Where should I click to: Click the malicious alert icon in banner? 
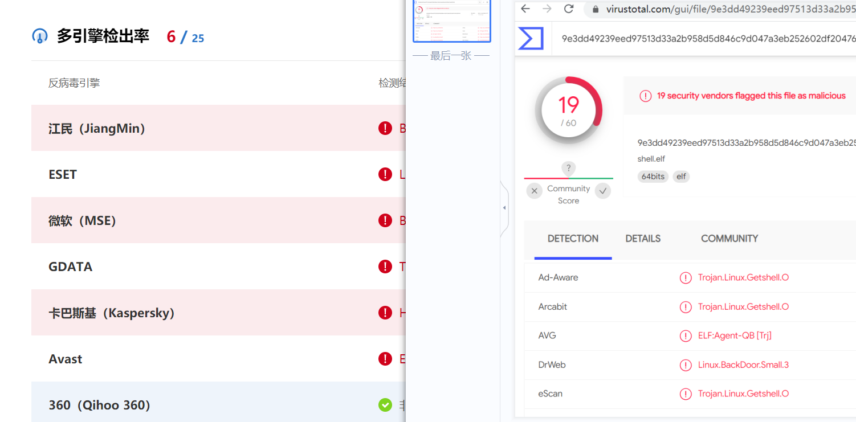tap(646, 96)
